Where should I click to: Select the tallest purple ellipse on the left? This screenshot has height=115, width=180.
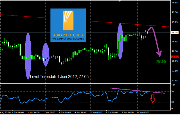point(28,56)
